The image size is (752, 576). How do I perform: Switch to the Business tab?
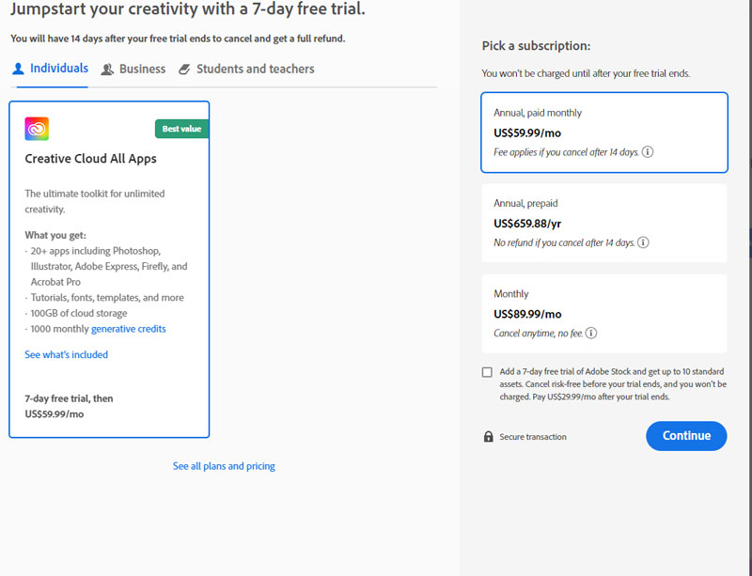point(142,70)
